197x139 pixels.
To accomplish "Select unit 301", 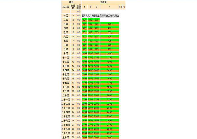I will 84,24.
